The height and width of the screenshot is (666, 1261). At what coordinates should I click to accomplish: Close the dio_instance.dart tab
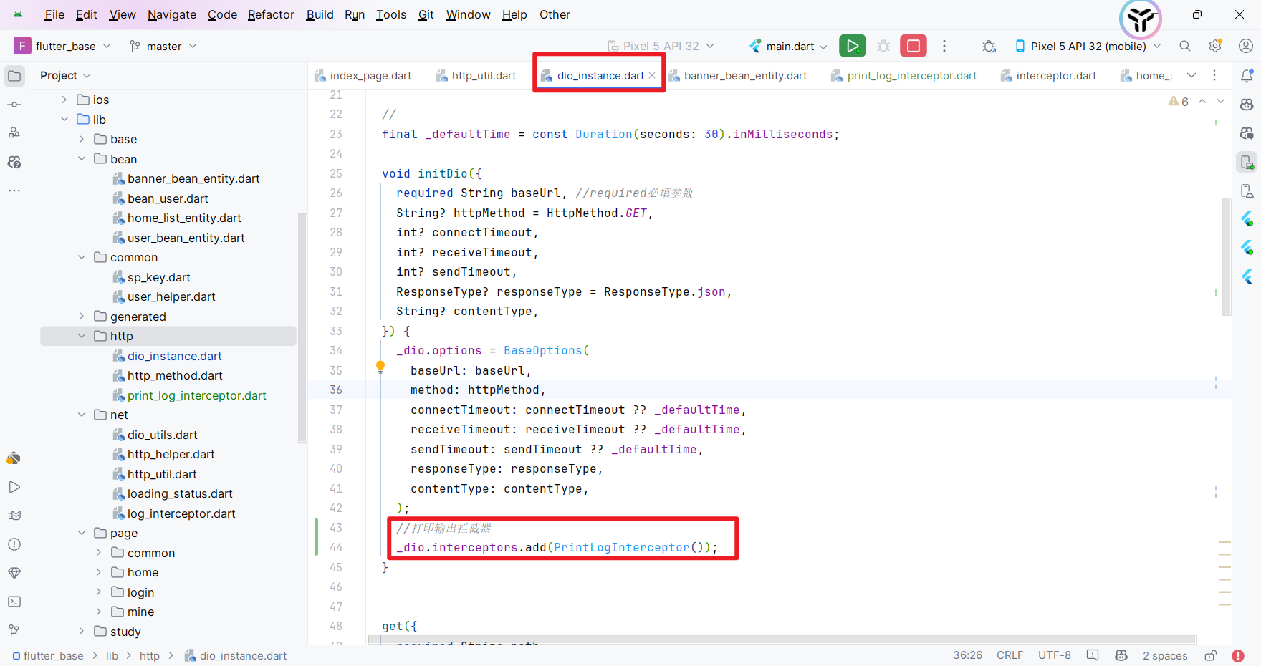click(652, 75)
